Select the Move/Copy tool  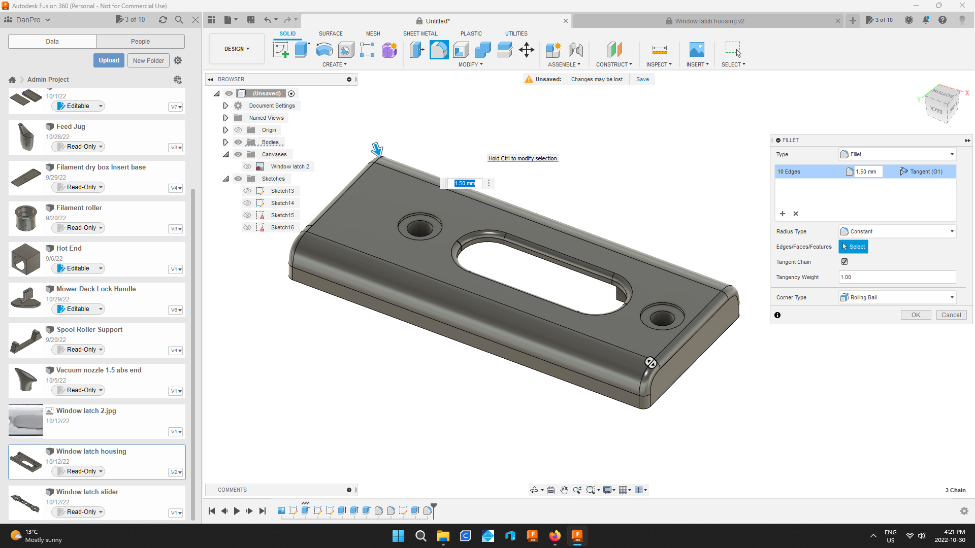point(526,50)
